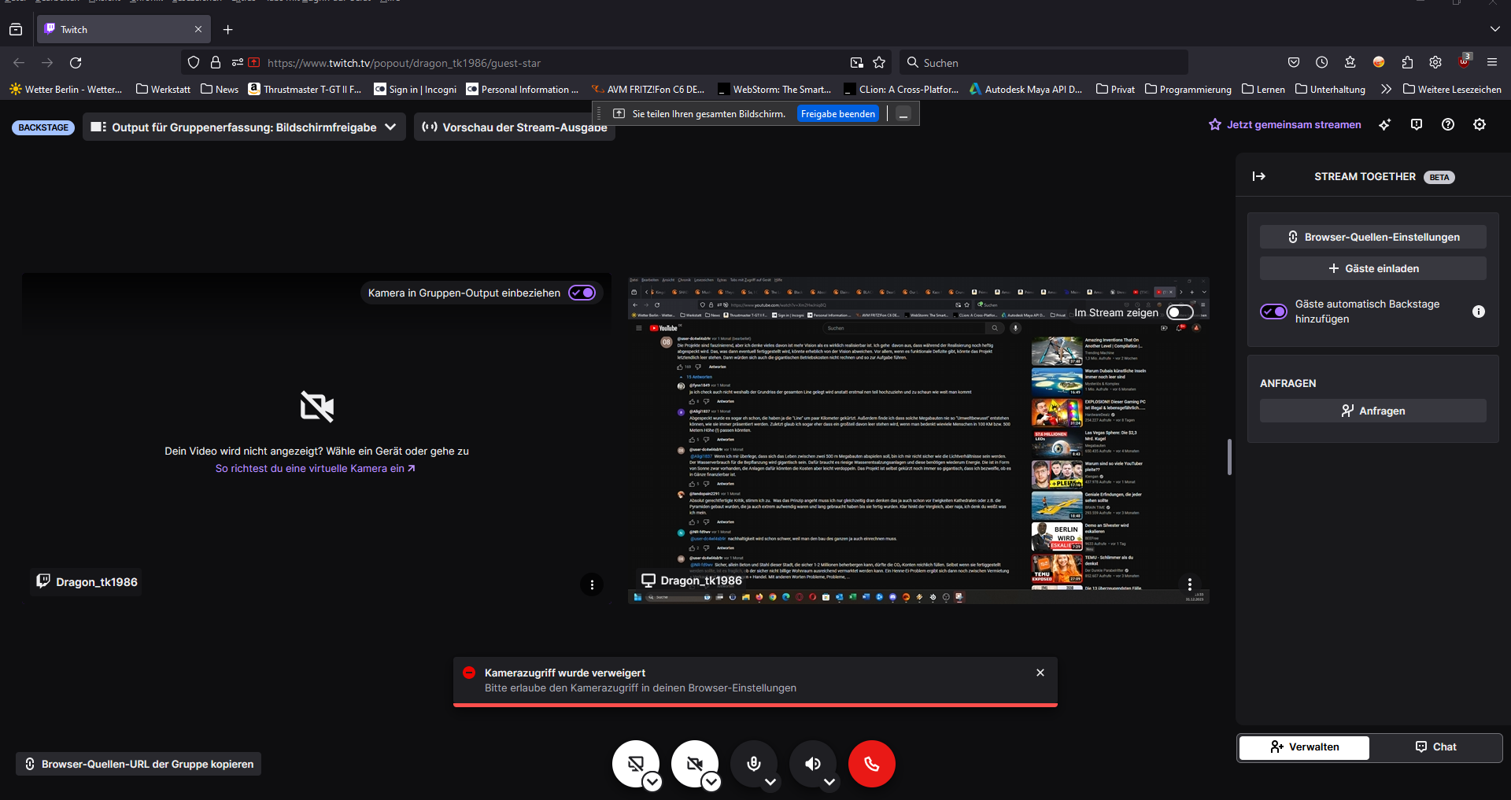Collapse the Stream Together side panel

(1259, 176)
